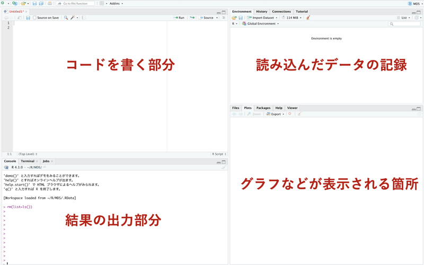The image size is (424, 265).
Task: Click the previous plot arrow
Action: click(x=234, y=114)
